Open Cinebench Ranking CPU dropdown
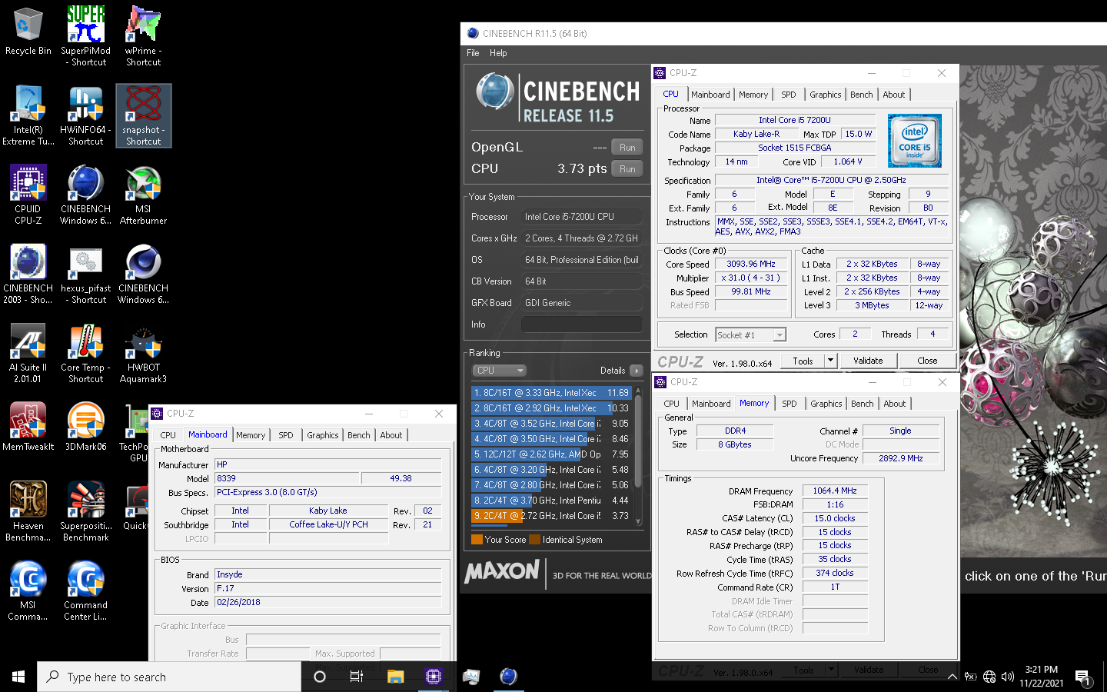Image resolution: width=1107 pixels, height=692 pixels. click(498, 371)
